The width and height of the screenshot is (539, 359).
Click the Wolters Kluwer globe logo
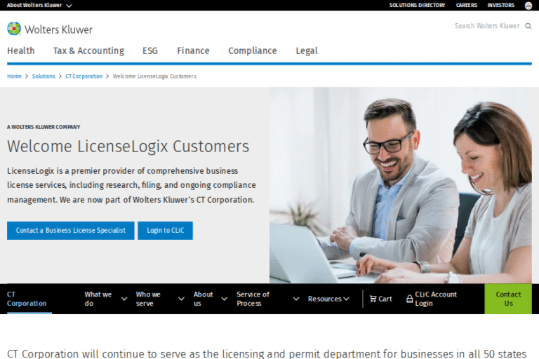point(14,29)
